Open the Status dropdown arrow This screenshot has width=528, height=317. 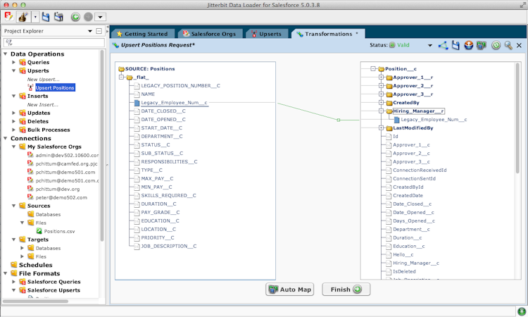tap(430, 45)
